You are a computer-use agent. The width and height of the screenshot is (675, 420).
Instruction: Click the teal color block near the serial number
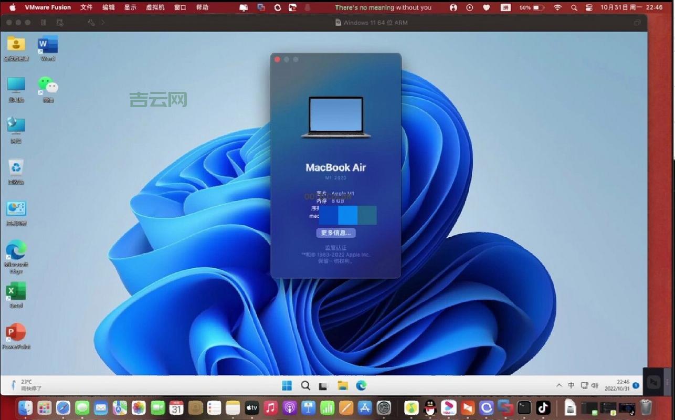click(x=368, y=215)
